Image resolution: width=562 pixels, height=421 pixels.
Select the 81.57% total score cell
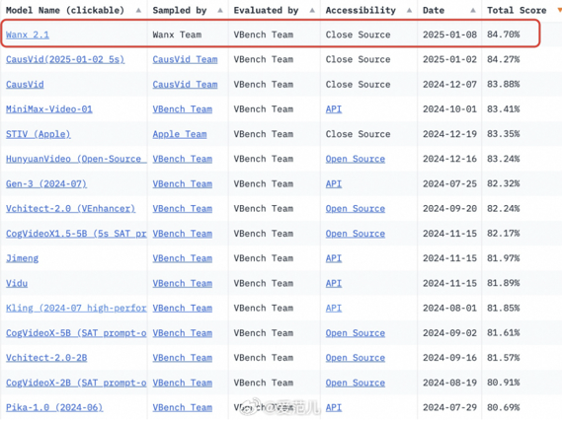point(503,358)
